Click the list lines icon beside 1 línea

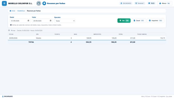[x=9, y=30]
